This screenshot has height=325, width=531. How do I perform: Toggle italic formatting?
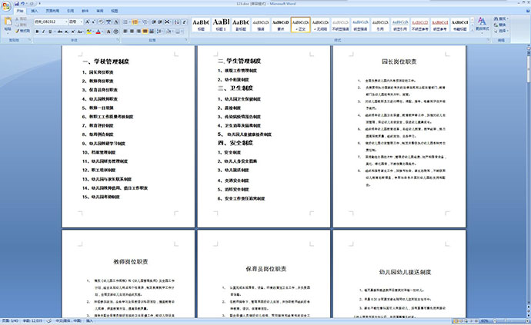click(43, 32)
